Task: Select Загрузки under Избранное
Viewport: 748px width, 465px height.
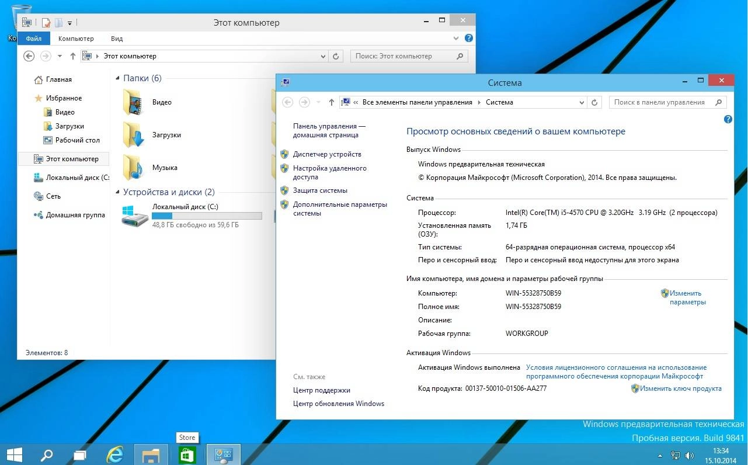Action: [69, 126]
